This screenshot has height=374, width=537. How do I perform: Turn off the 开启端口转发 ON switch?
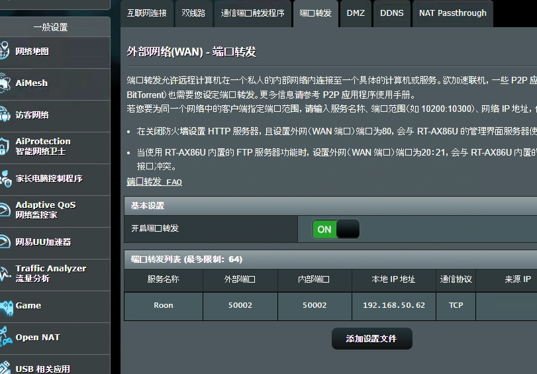[336, 229]
